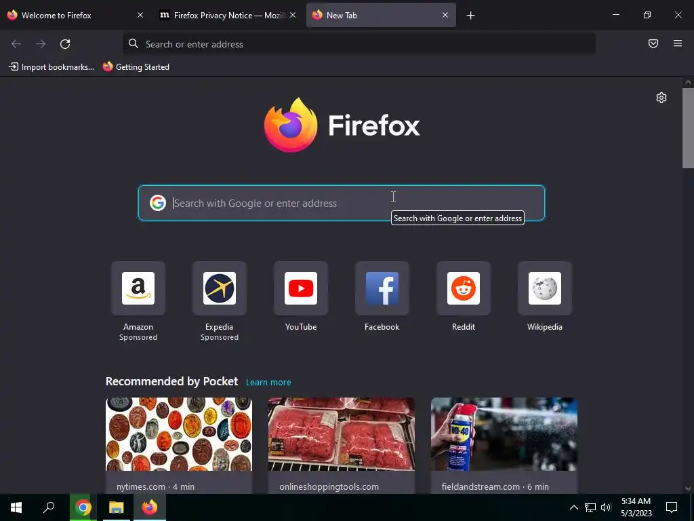694x521 pixels.
Task: Open the Windows notification center
Action: pyautogui.click(x=672, y=507)
